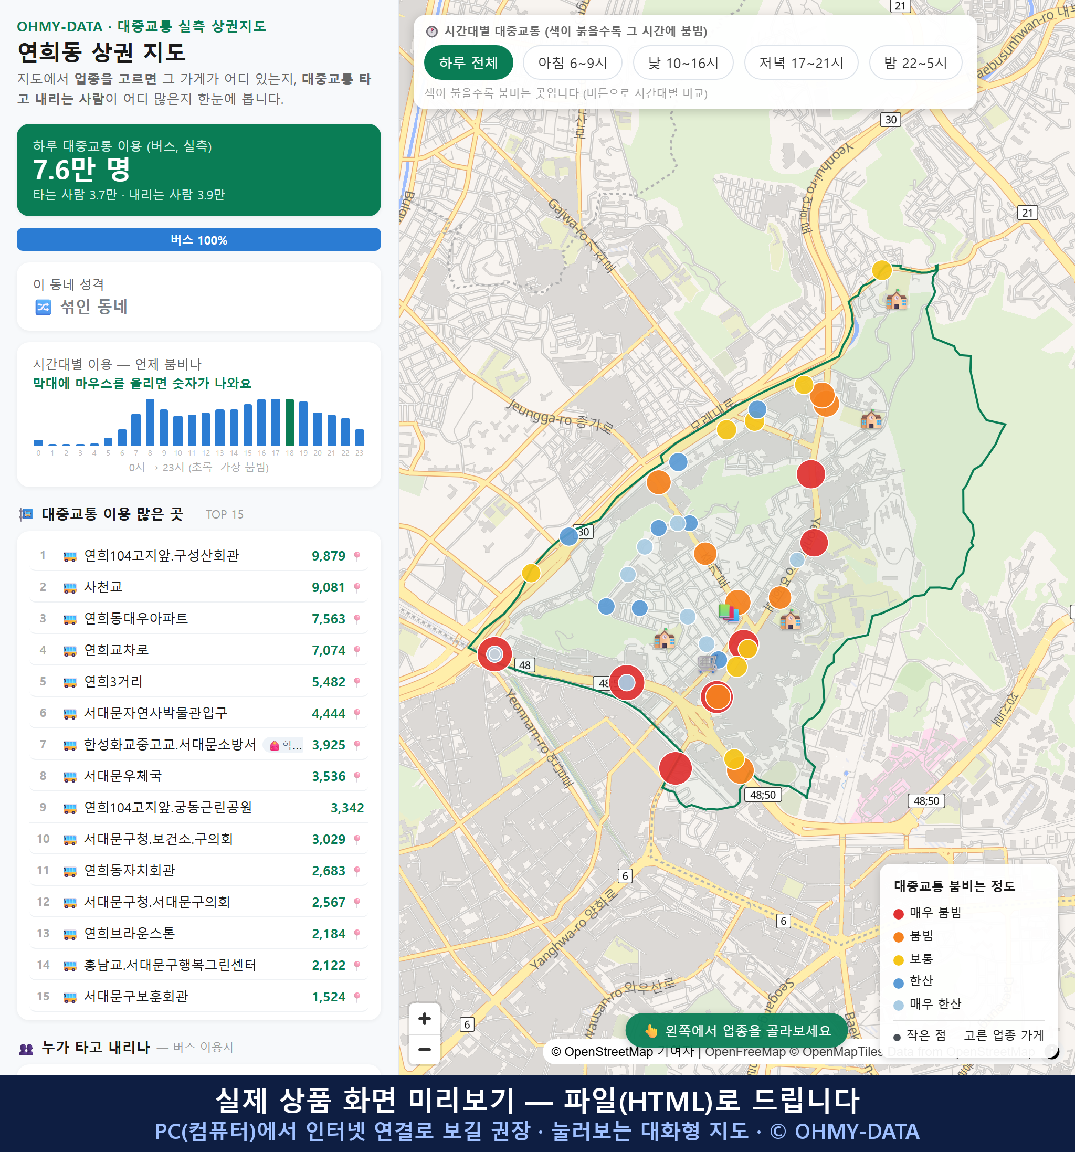Viewport: 1075px width, 1152px height.
Task: Click the 7.6만 명 daily ridership figure
Action: tap(82, 170)
